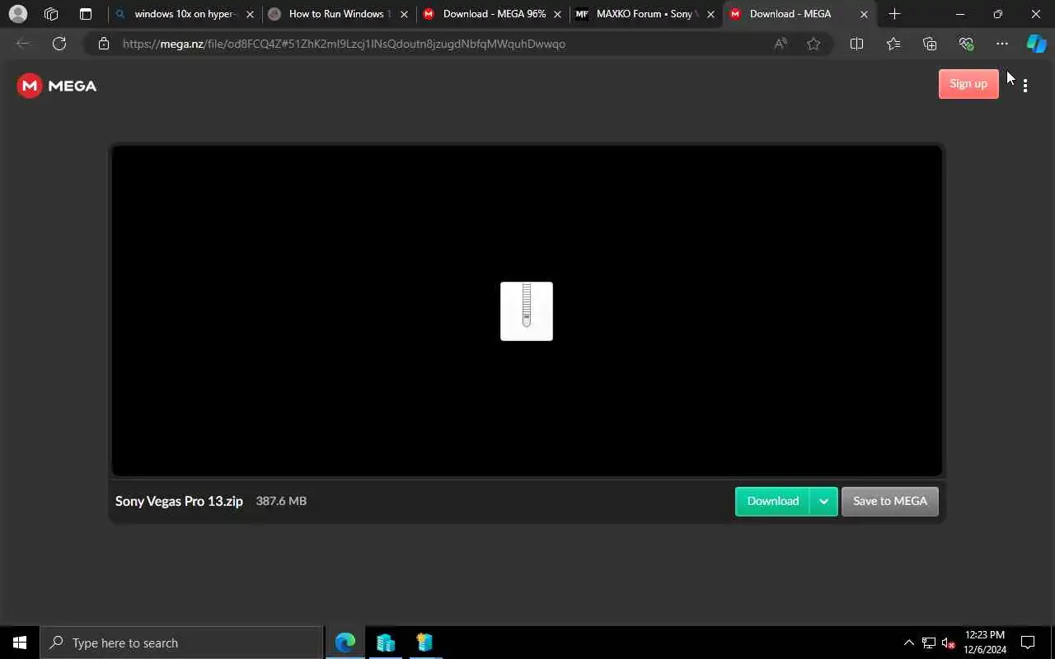Open the network status tray icon
This screenshot has height=659, width=1055.
pyautogui.click(x=929, y=643)
